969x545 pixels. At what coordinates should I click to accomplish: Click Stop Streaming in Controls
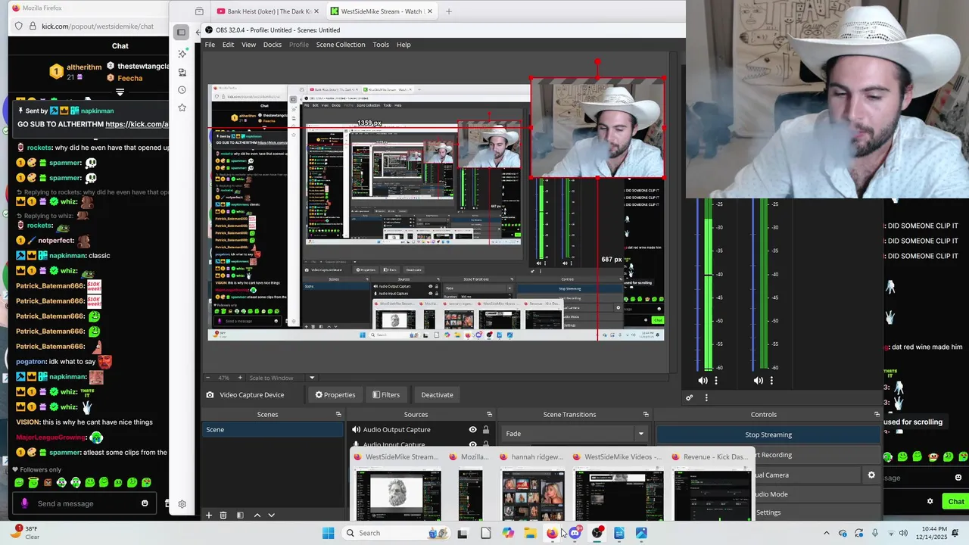point(768,434)
